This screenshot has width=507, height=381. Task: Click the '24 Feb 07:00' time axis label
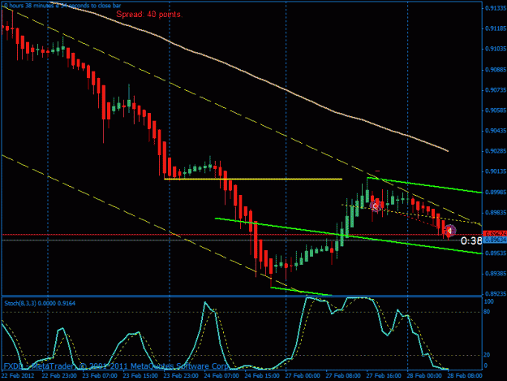tap(221, 375)
